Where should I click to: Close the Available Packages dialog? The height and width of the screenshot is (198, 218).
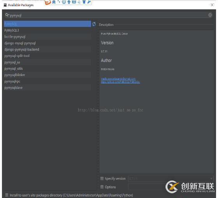212,5
